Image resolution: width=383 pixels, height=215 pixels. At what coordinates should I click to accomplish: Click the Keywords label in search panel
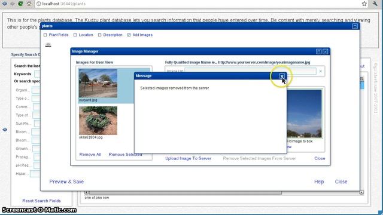tap(23, 74)
